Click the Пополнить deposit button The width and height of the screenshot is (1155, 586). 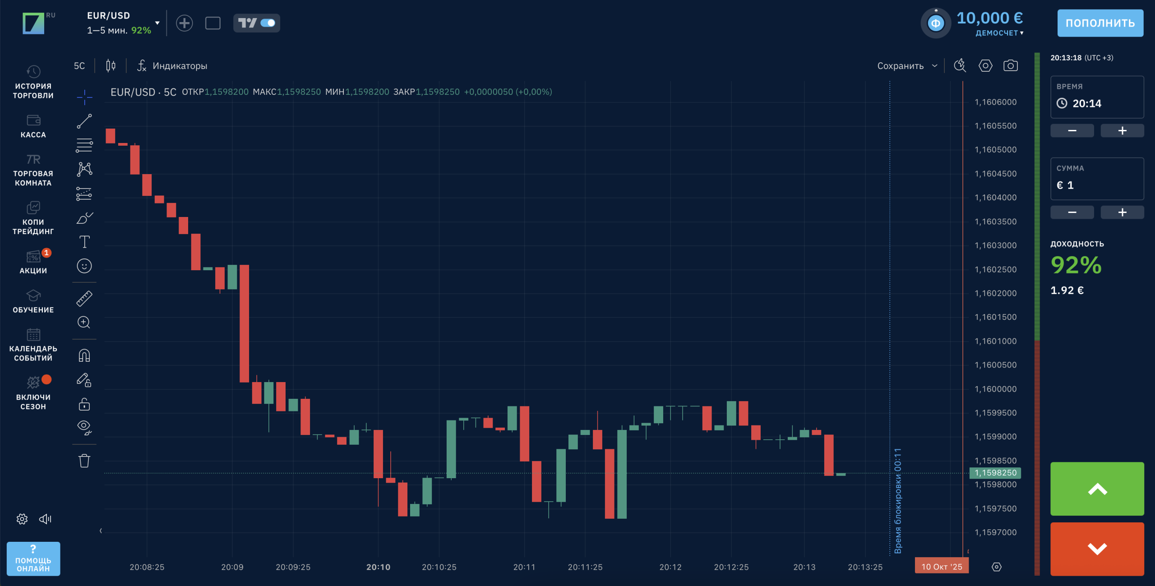click(1100, 23)
